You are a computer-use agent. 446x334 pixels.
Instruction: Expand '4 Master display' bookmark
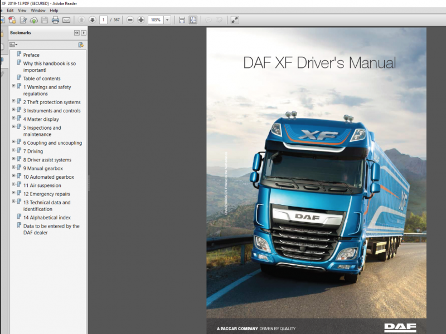[x=13, y=118]
